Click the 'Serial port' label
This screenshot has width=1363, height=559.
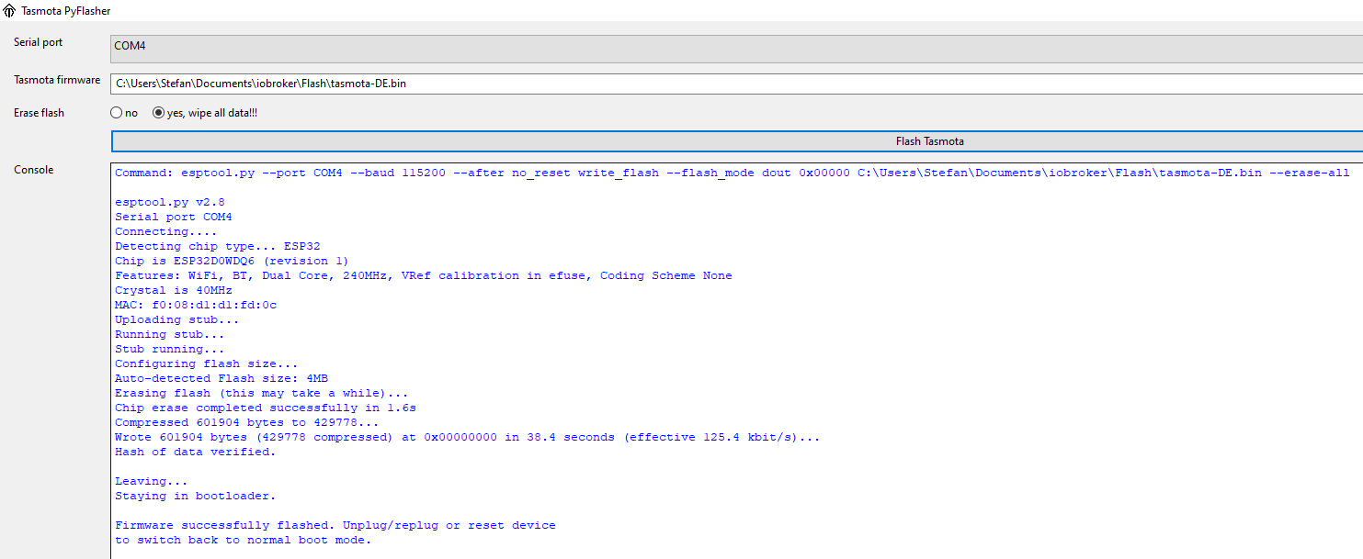[x=39, y=42]
